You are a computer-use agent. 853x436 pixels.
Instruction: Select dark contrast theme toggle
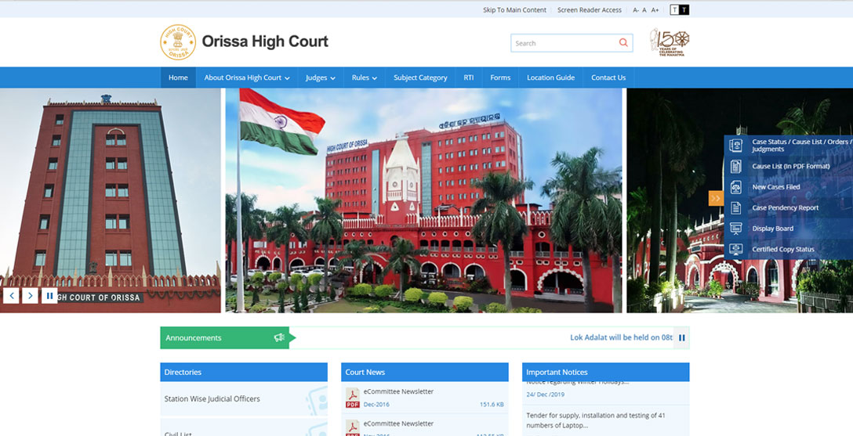click(x=684, y=9)
